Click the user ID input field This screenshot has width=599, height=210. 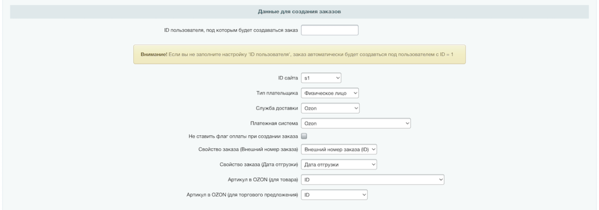coord(330,30)
